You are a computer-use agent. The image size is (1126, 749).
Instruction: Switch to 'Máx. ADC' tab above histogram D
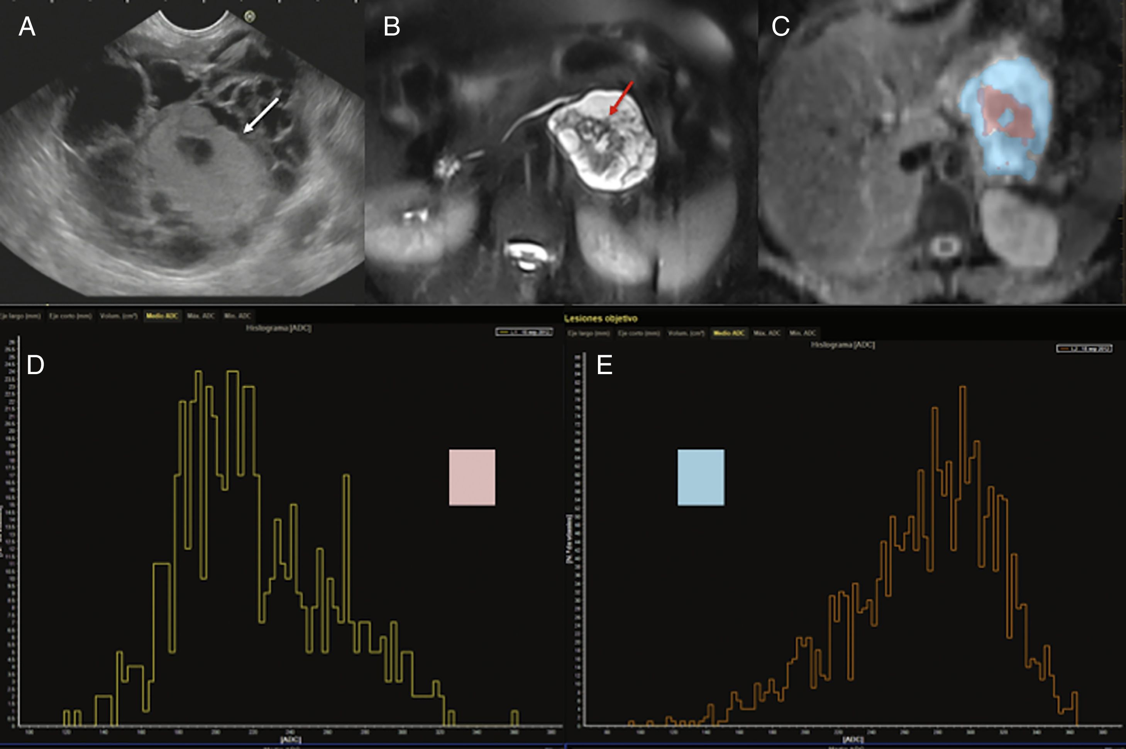click(x=201, y=316)
